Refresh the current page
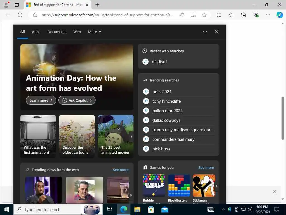This screenshot has width=286, height=215. coord(20,15)
